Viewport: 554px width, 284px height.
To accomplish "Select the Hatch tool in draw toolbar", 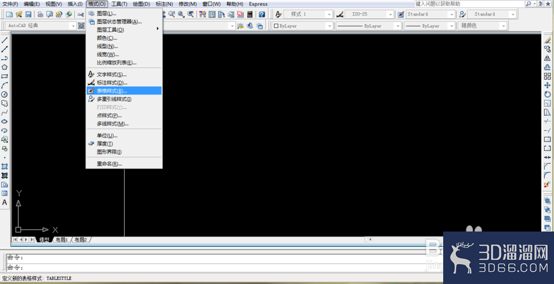I will coord(4,166).
